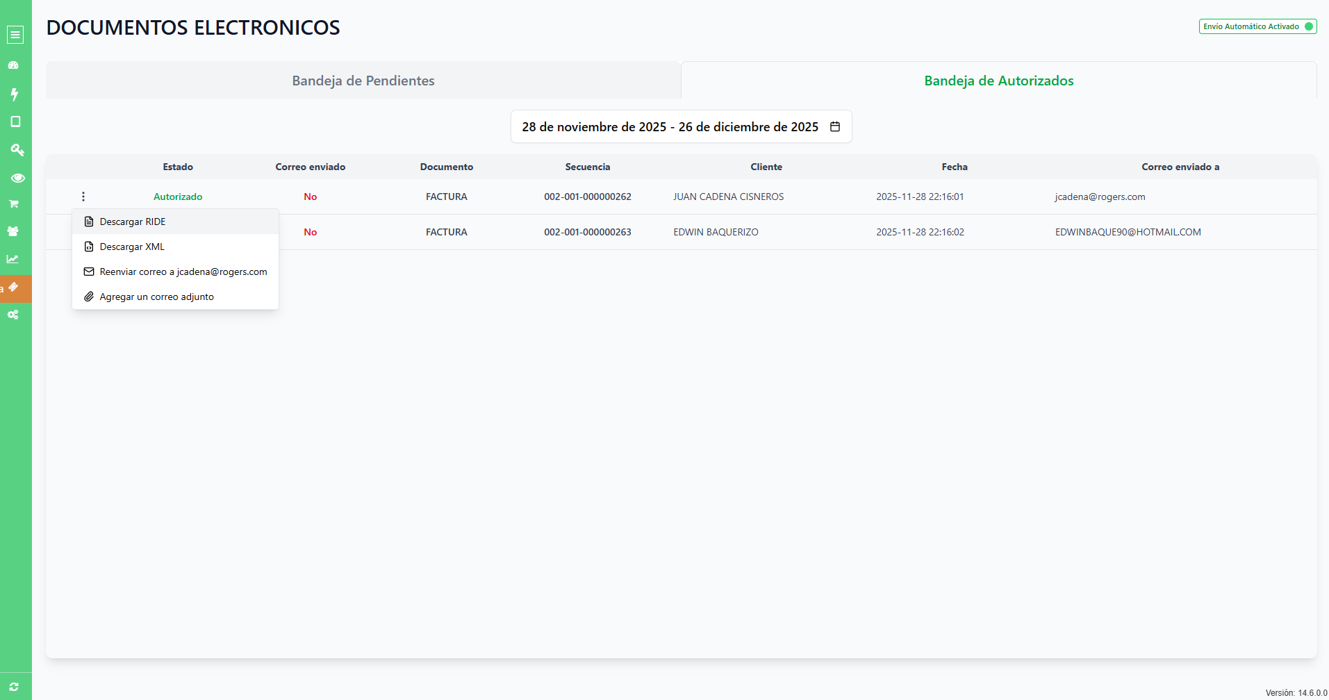The image size is (1329, 700).
Task: Click client JUAN CADENA CISNEROS
Action: coord(728,197)
